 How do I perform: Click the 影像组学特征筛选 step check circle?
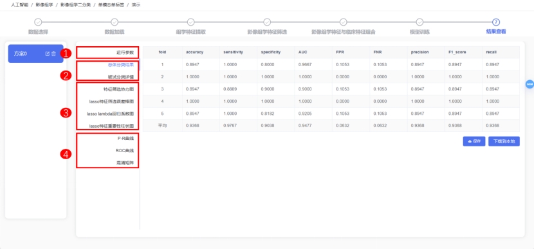[267, 22]
